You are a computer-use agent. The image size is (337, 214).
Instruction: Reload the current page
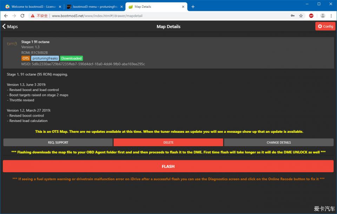(x=22, y=16)
